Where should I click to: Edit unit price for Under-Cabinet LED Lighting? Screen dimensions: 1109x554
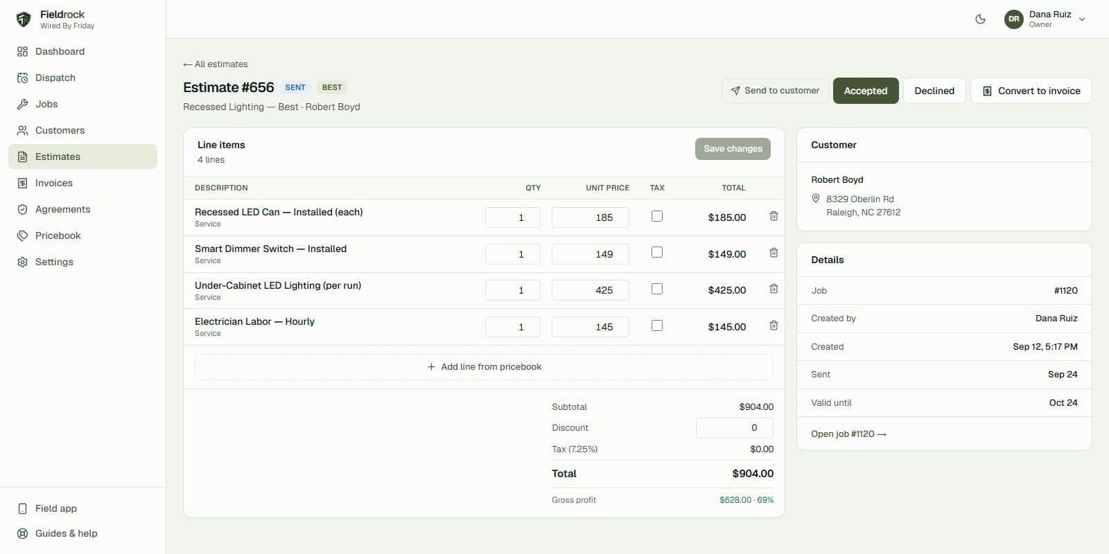point(591,290)
